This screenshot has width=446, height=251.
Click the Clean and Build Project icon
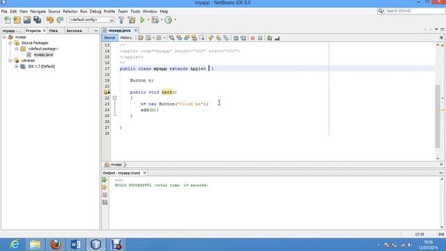click(x=132, y=20)
